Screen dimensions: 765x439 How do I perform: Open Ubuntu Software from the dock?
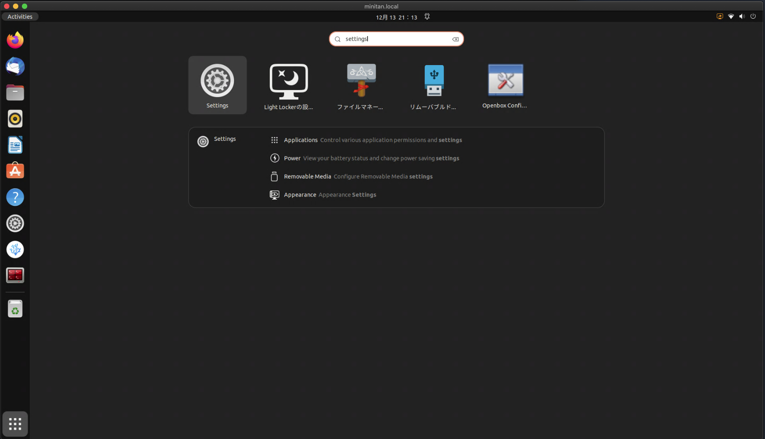click(x=15, y=171)
